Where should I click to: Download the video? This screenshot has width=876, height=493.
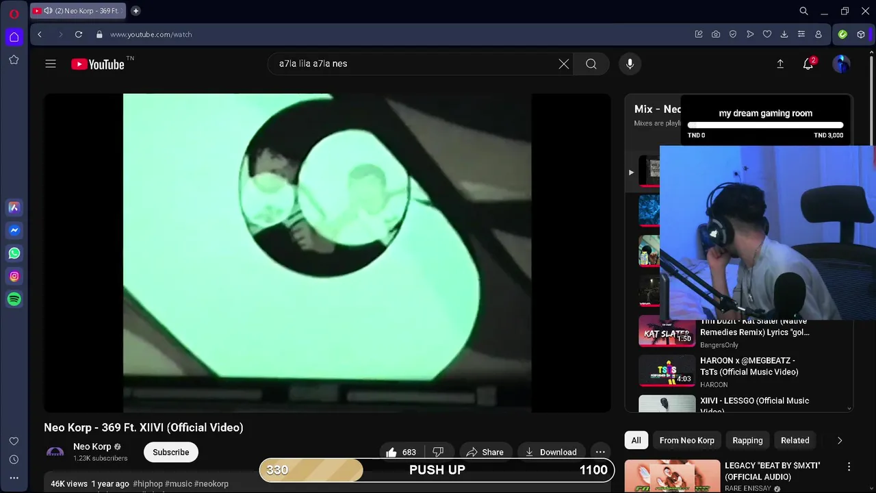(551, 452)
